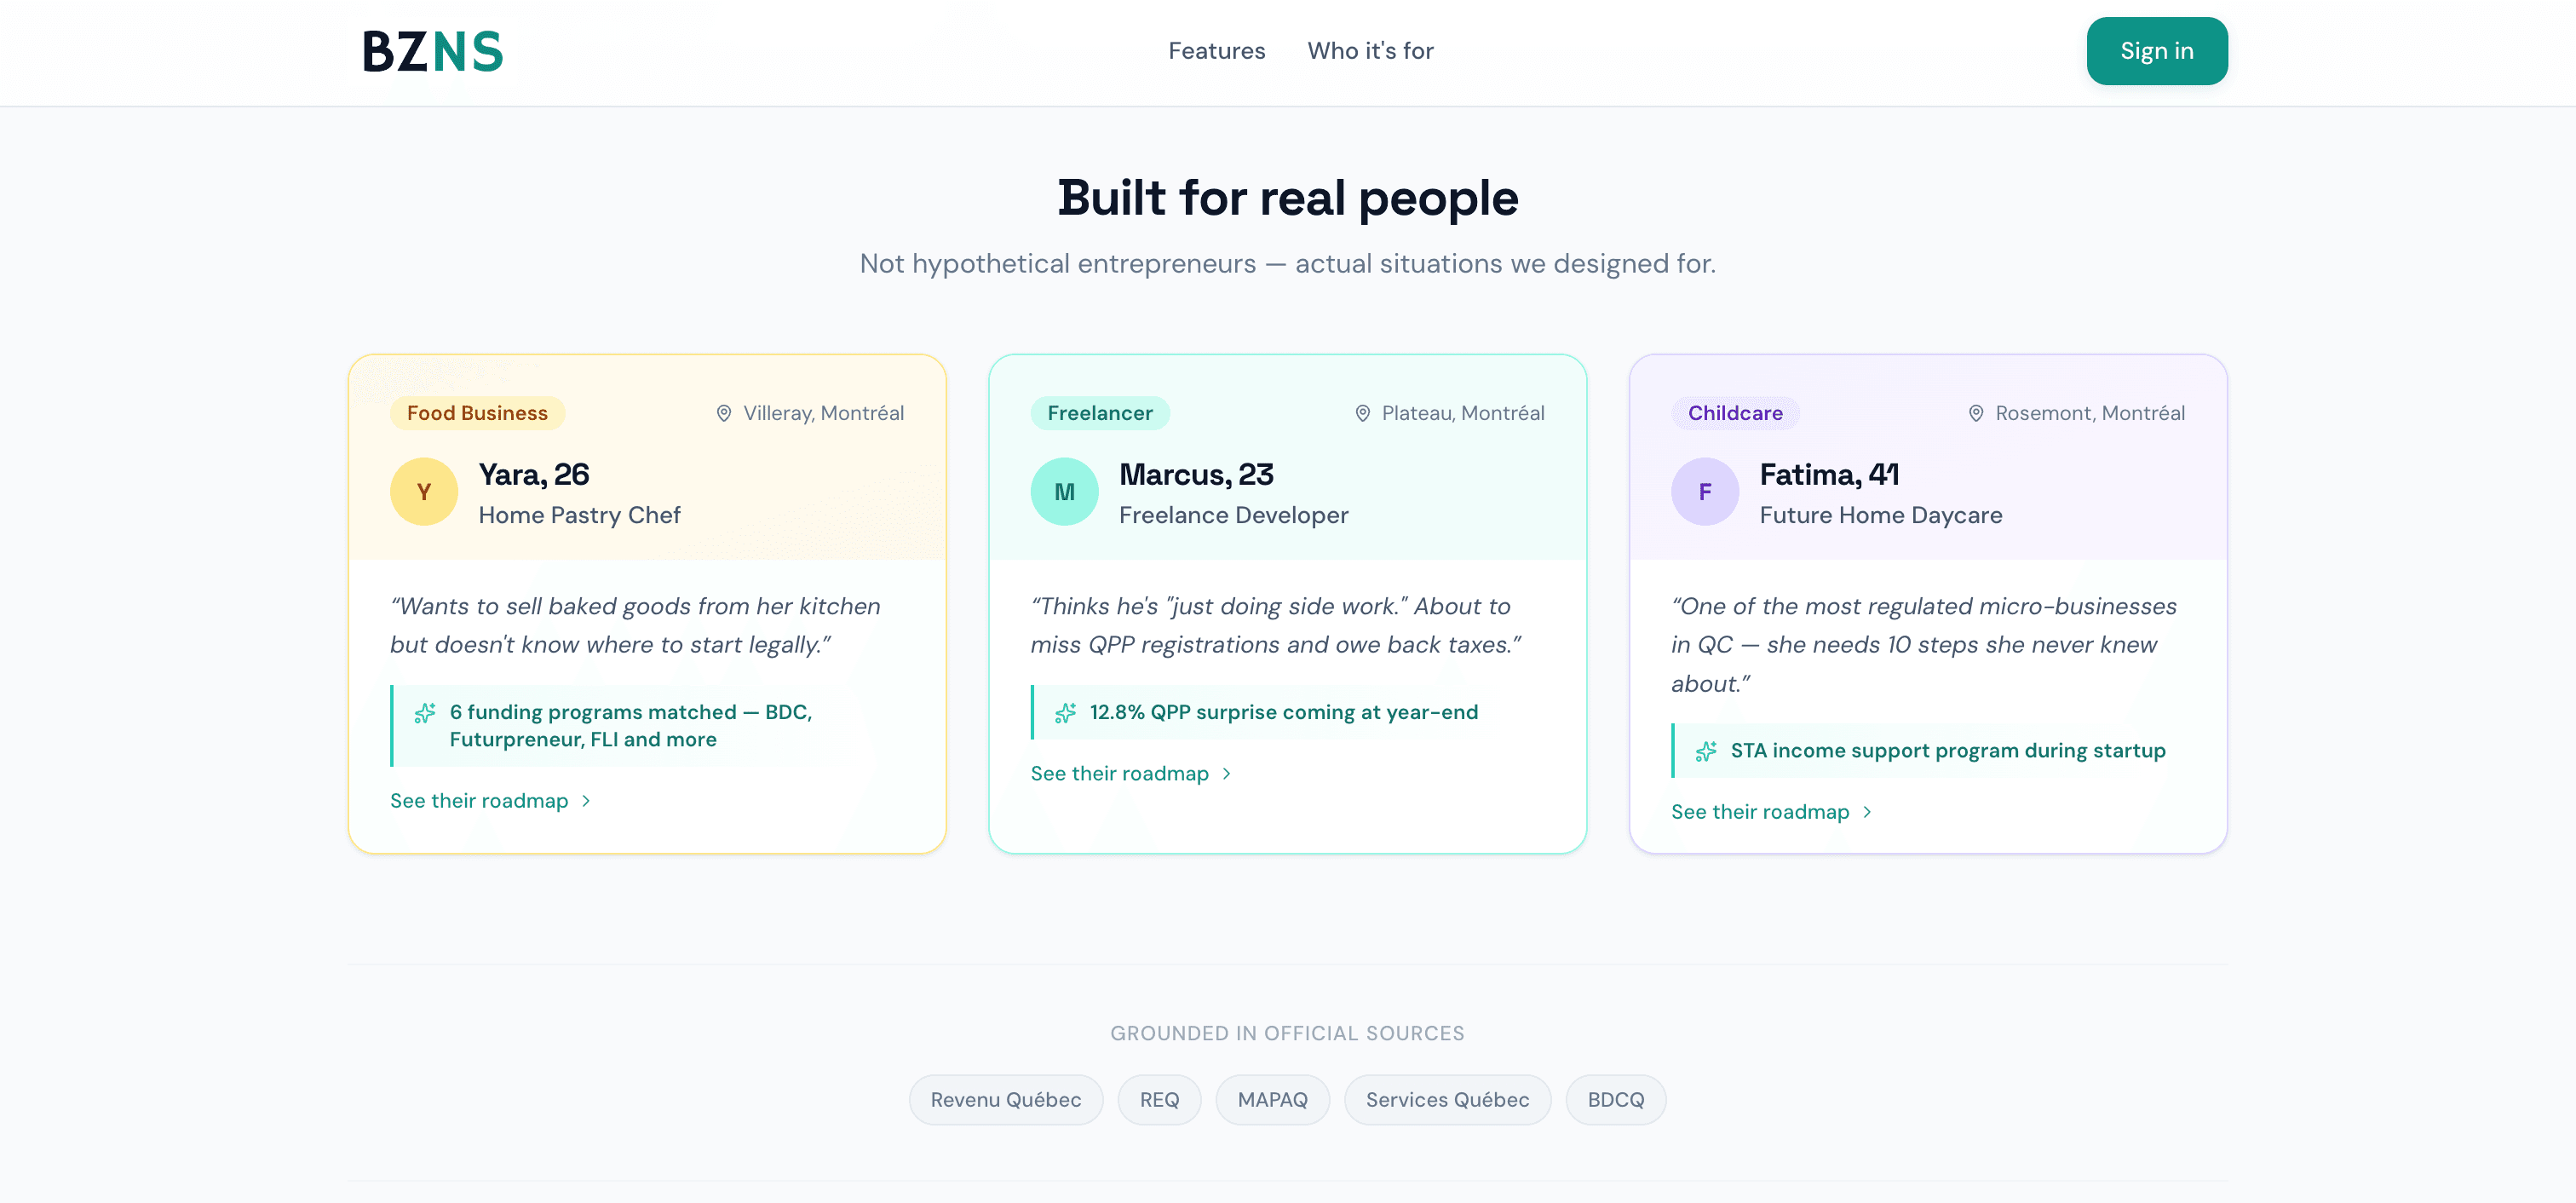The height and width of the screenshot is (1203, 2576).
Task: Click the See their roadmap link on Yara's card
Action: coord(478,800)
